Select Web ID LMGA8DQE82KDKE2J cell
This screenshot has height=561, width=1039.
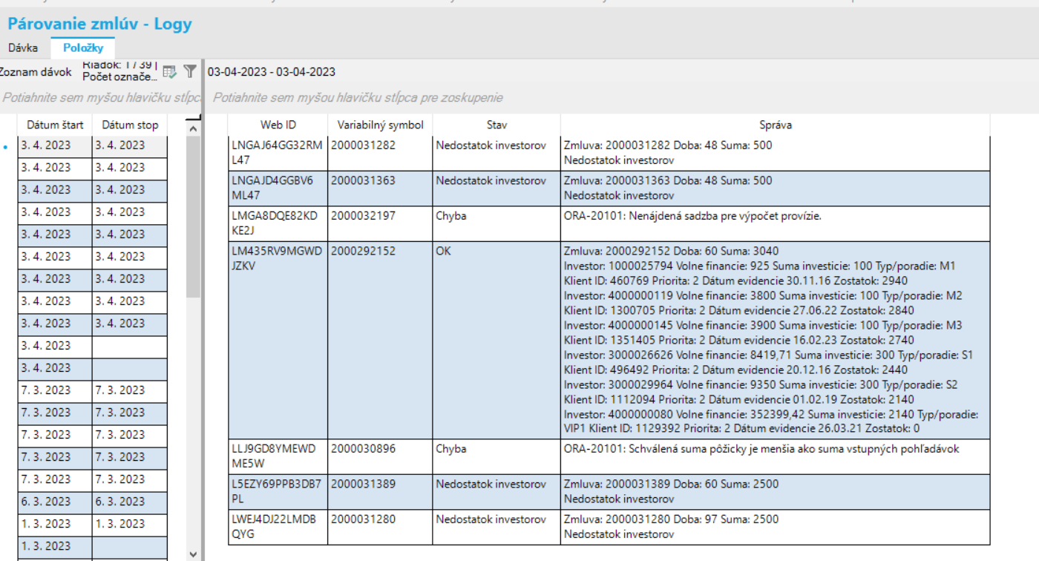[278, 223]
